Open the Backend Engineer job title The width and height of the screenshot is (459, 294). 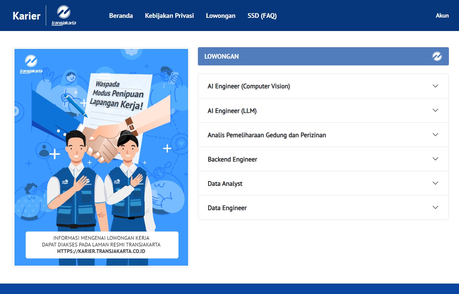[x=232, y=159]
